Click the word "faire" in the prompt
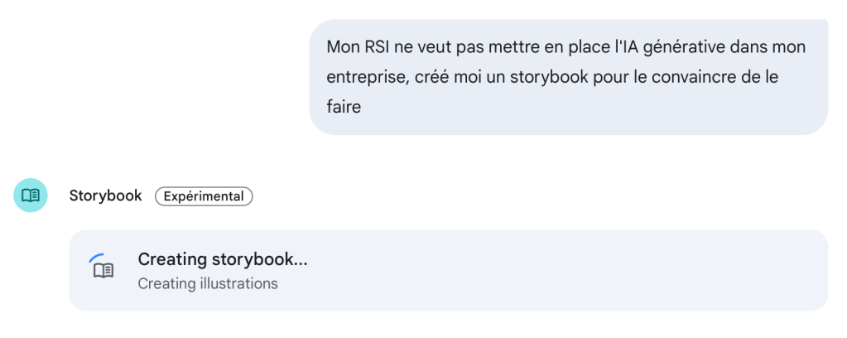The image size is (847, 338). [x=344, y=107]
